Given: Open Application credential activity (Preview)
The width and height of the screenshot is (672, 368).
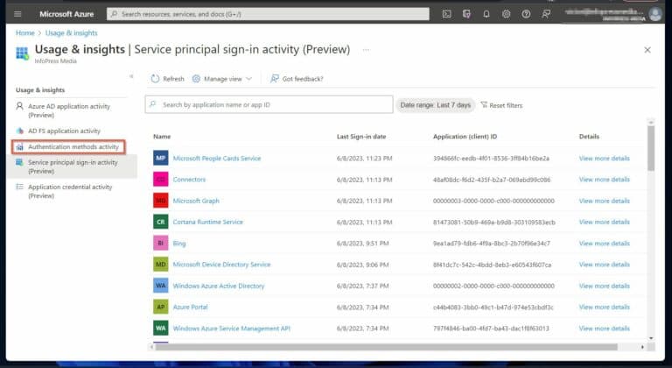Looking at the screenshot, I should [70, 191].
